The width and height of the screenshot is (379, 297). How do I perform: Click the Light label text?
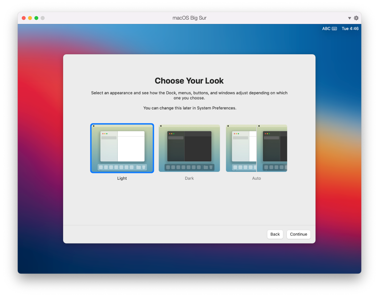(122, 178)
